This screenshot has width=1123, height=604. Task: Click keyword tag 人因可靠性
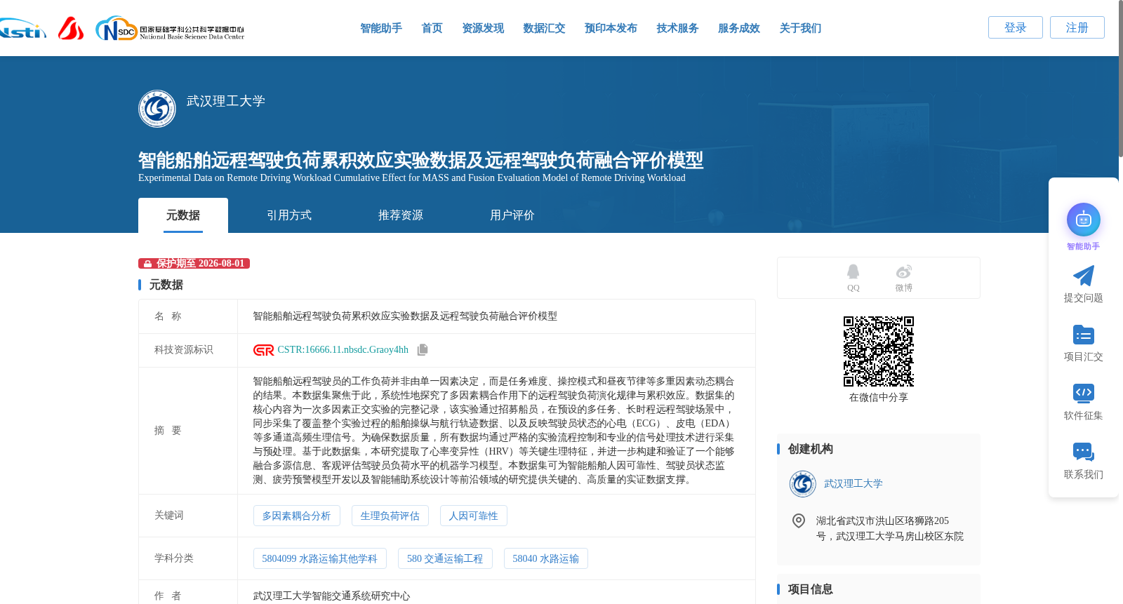pyautogui.click(x=473, y=516)
